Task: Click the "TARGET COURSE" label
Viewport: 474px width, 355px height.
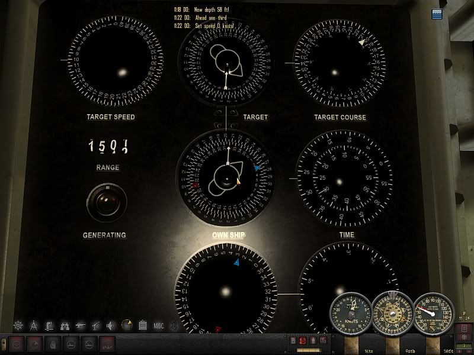Action: click(x=340, y=117)
